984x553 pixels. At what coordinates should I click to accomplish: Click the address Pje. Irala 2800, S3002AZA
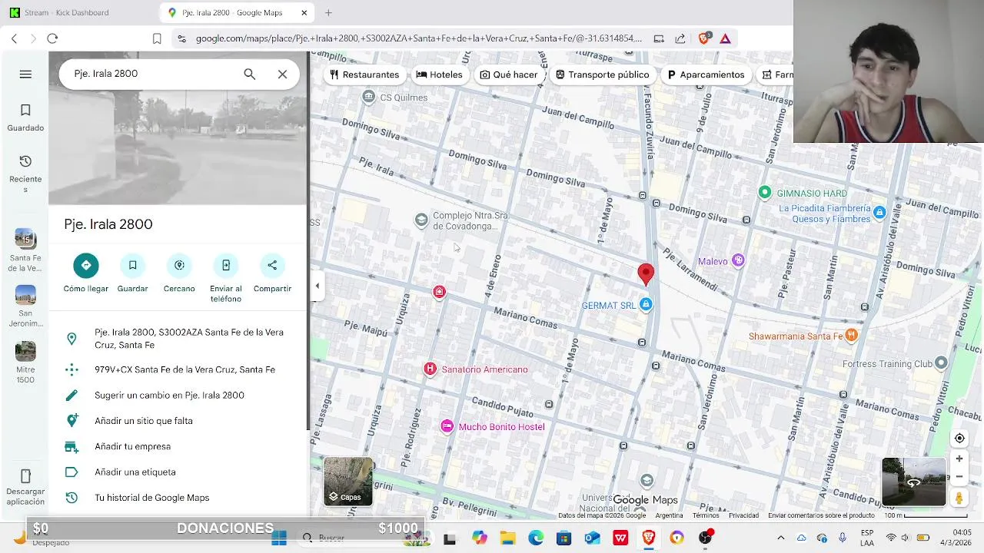(178, 339)
